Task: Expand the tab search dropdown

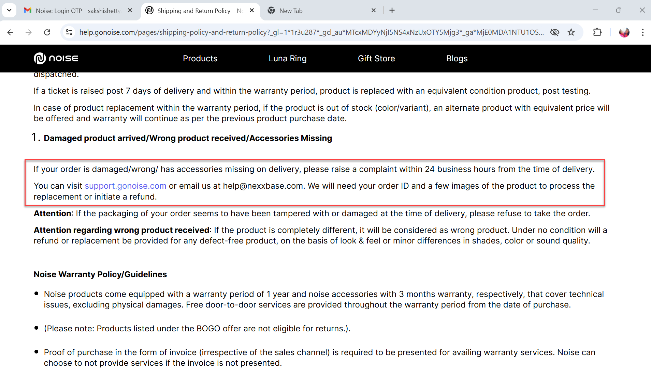Action: coord(9,10)
